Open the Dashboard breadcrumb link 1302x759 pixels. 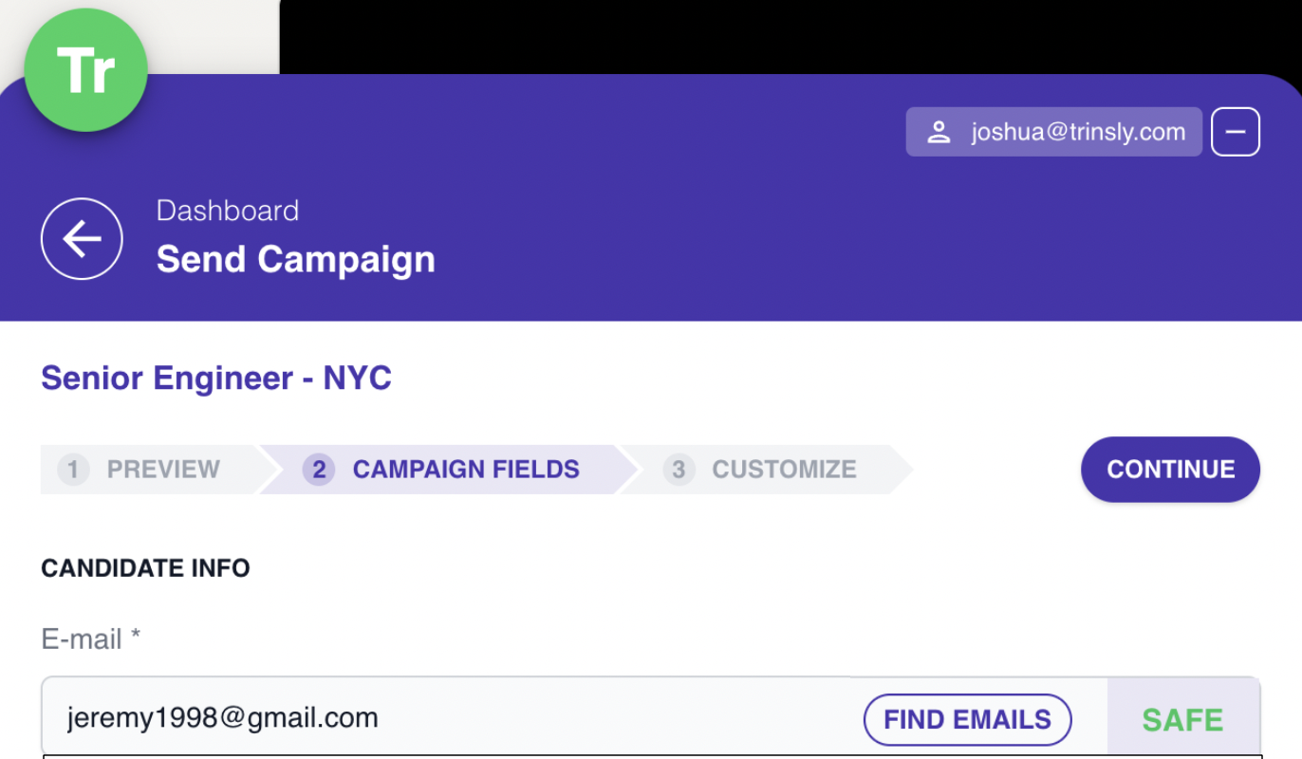(x=227, y=211)
